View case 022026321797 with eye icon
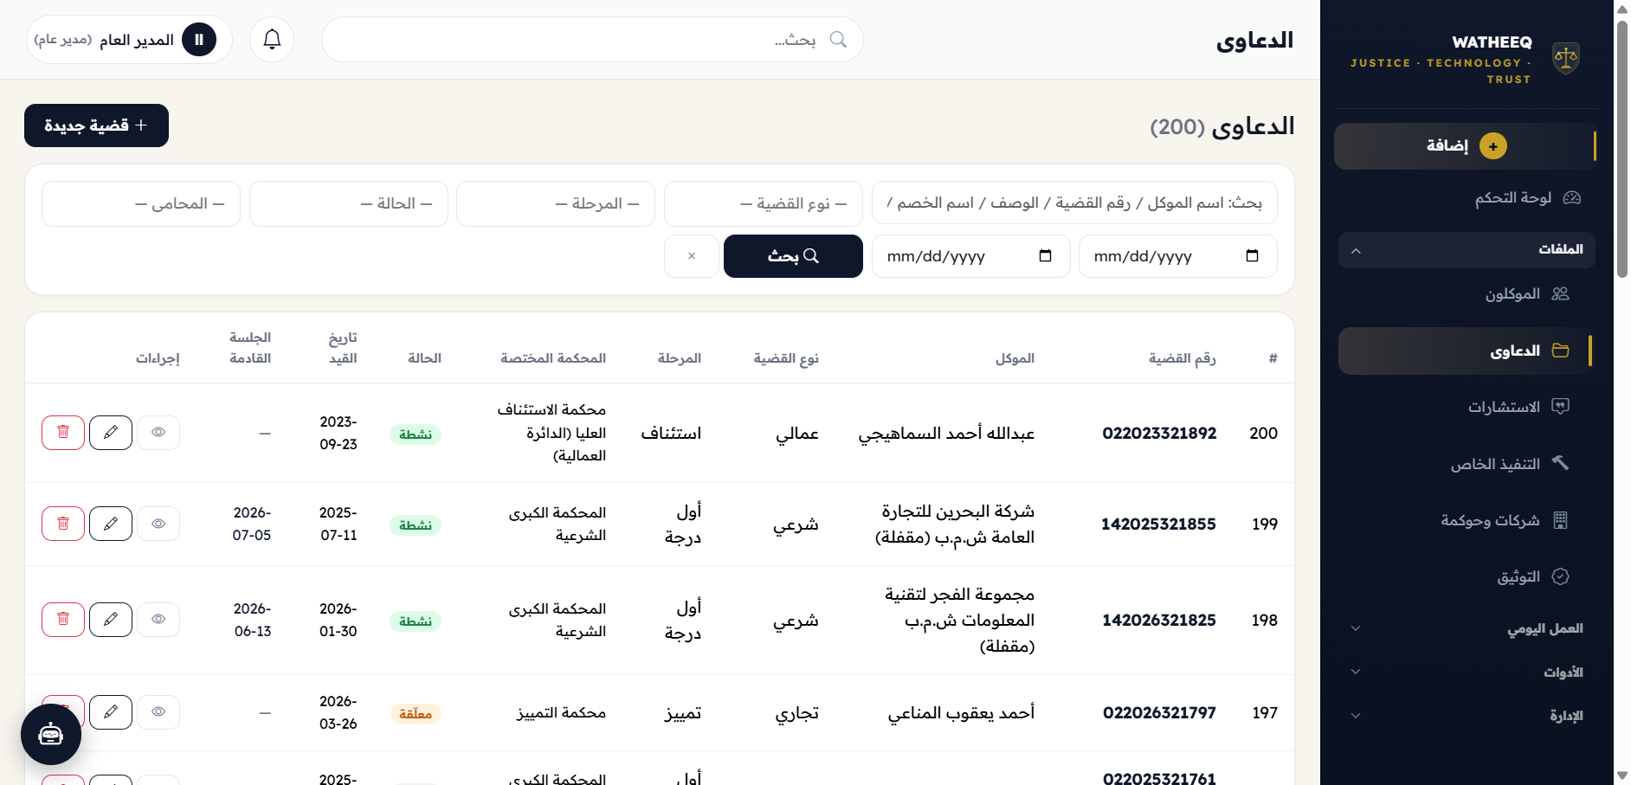Image resolution: width=1631 pixels, height=785 pixels. (x=158, y=712)
